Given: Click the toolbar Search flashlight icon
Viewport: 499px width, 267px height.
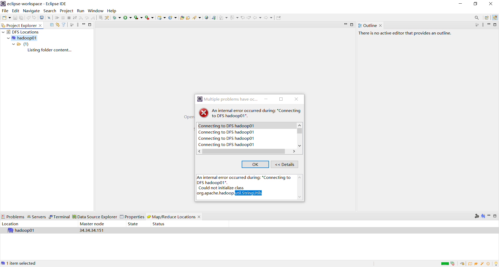Looking at the screenshot, I should (x=194, y=18).
